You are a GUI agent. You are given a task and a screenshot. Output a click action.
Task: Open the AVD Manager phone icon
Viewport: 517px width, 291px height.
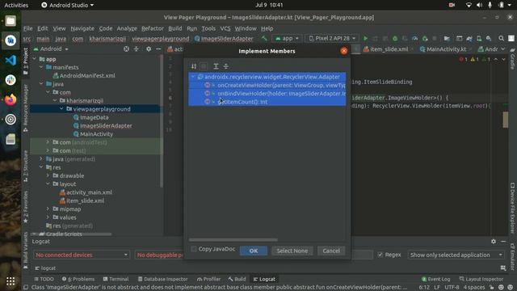(x=479, y=39)
